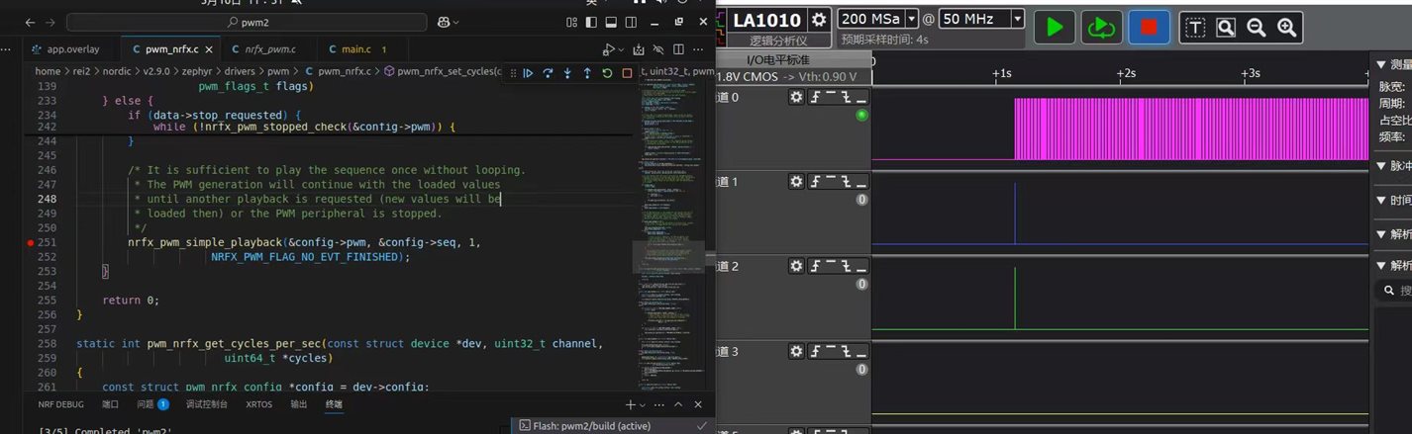Restart the debug session
The width and height of the screenshot is (1412, 434).
[607, 72]
